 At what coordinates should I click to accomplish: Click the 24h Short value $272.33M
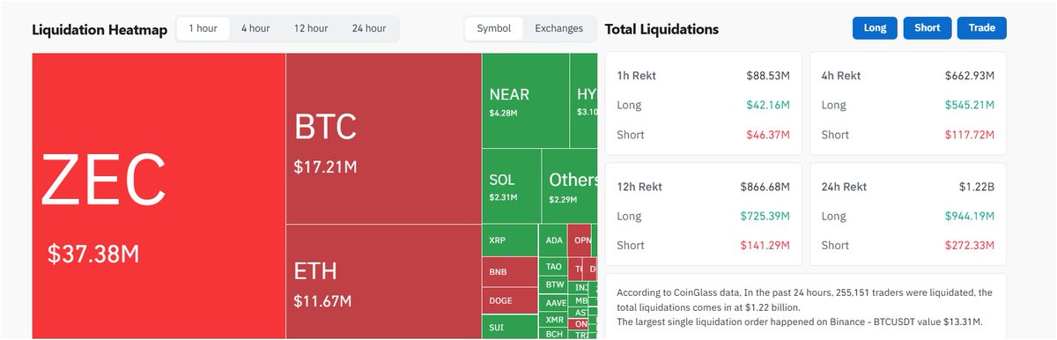(970, 246)
